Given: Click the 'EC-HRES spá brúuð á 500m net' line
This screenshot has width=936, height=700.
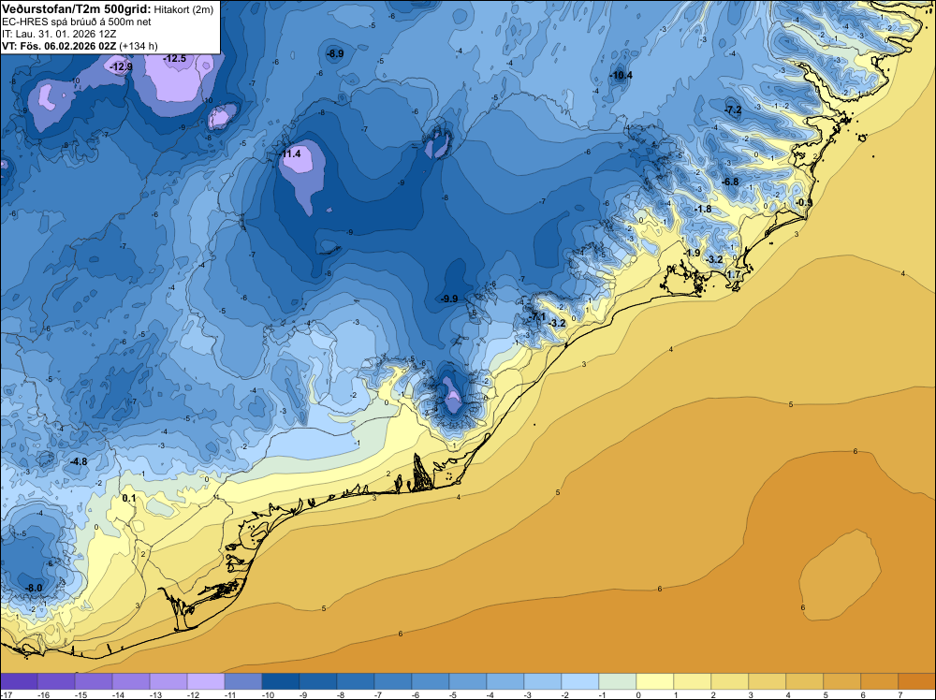Looking at the screenshot, I should [x=77, y=22].
